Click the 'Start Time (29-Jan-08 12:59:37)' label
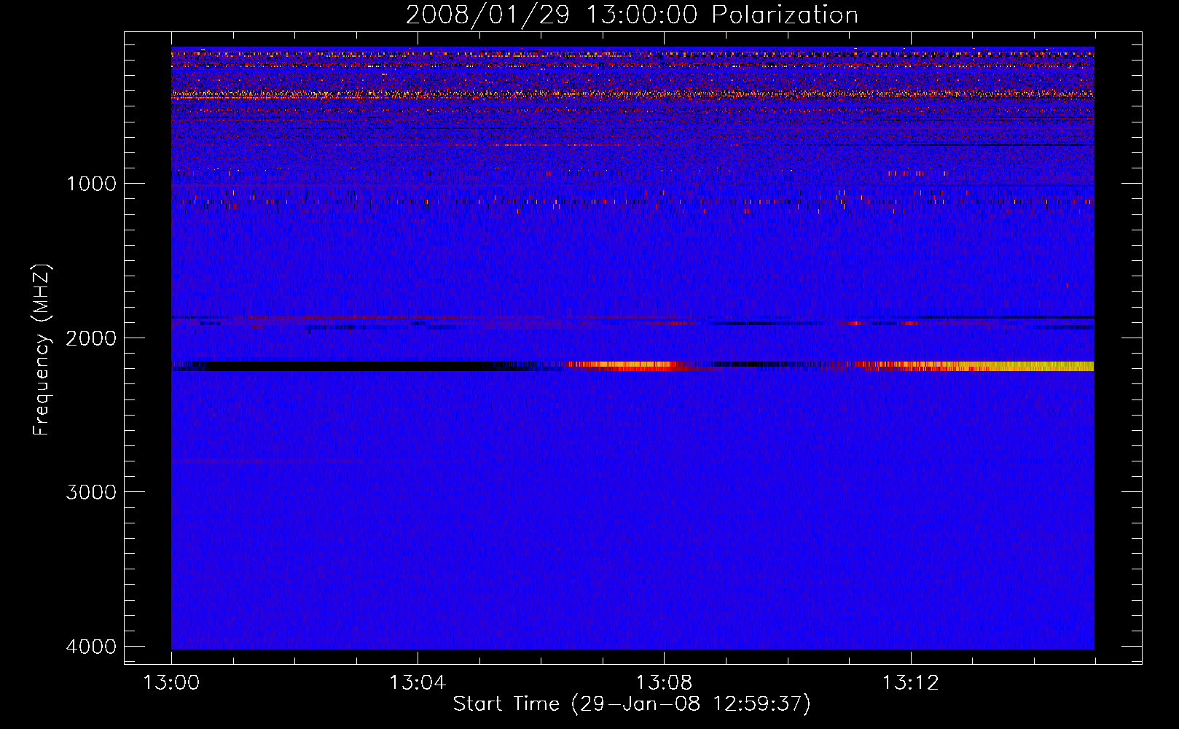The image size is (1179, 729). point(632,704)
